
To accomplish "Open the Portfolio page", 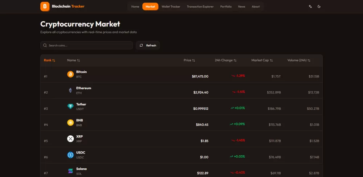I will pos(226,7).
